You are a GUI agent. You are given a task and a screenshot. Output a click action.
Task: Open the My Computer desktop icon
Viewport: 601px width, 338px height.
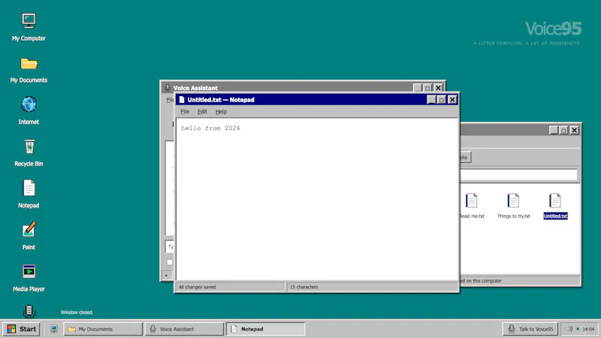29,20
